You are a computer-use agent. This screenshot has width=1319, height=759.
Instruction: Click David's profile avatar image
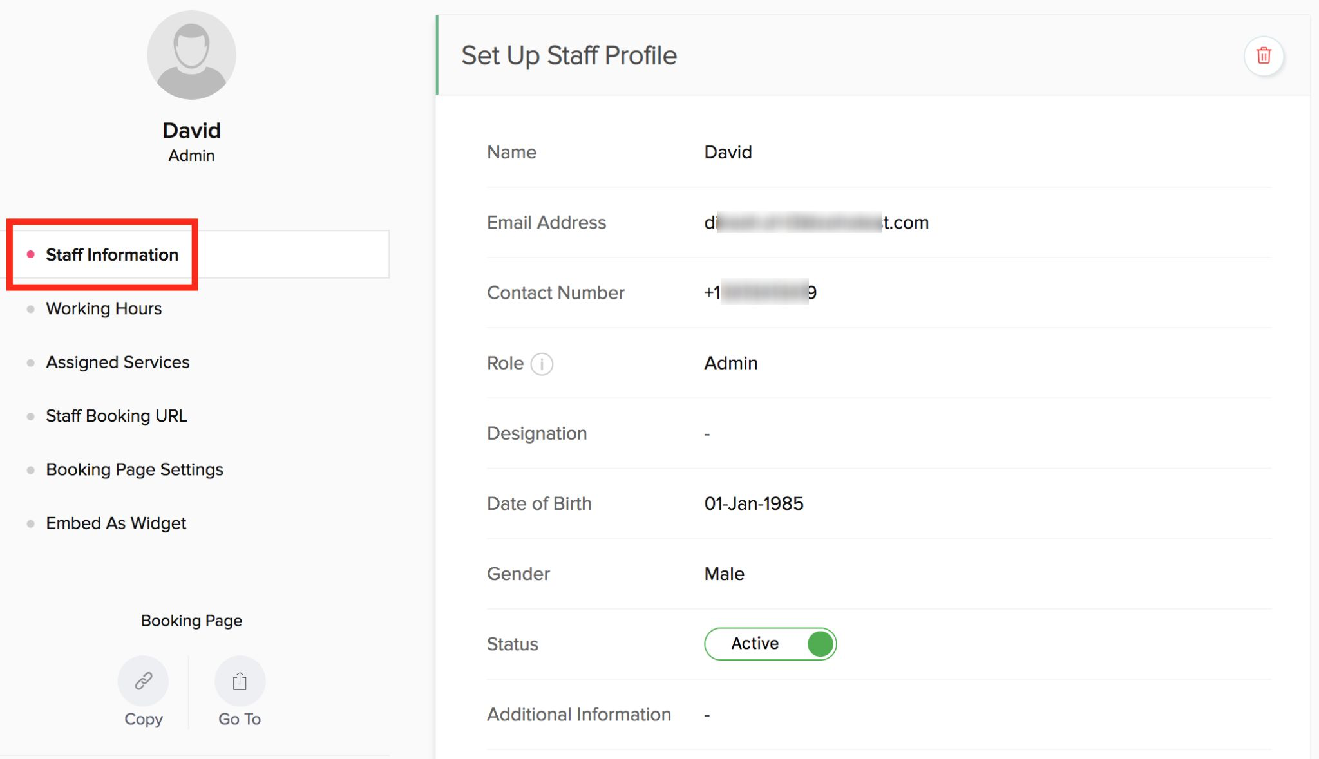point(191,55)
